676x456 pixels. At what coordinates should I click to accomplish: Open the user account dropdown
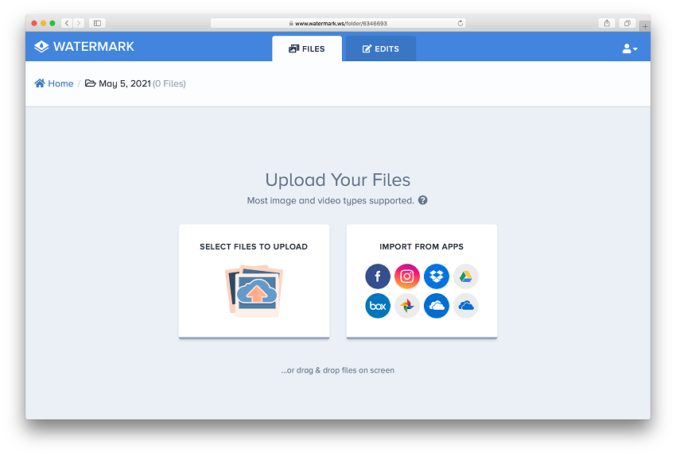pos(630,48)
